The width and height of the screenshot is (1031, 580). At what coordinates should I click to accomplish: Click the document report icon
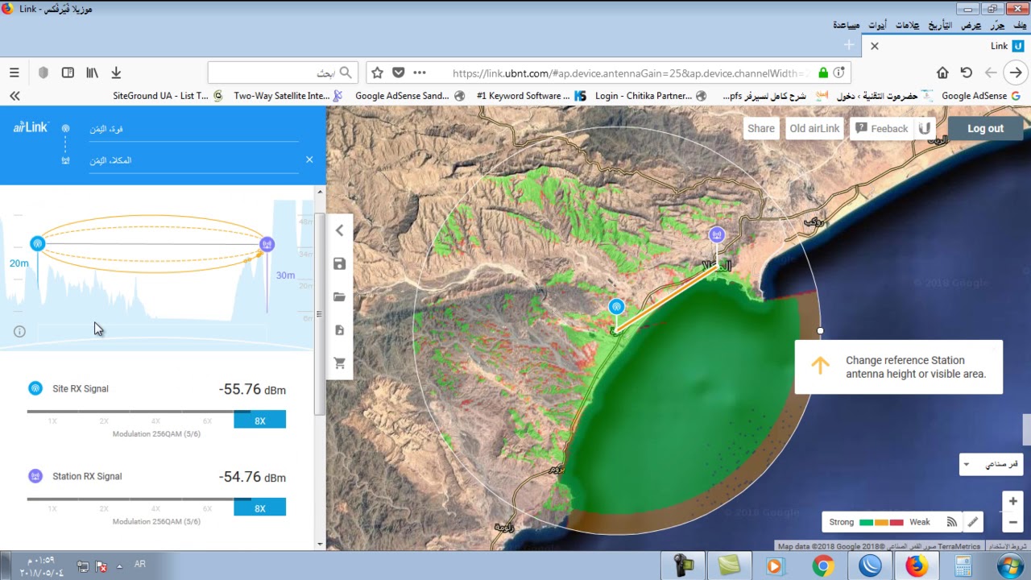pyautogui.click(x=339, y=330)
